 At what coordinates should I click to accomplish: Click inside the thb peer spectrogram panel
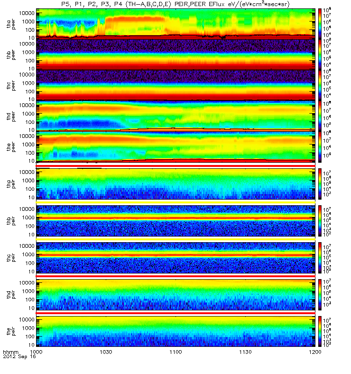175,55
